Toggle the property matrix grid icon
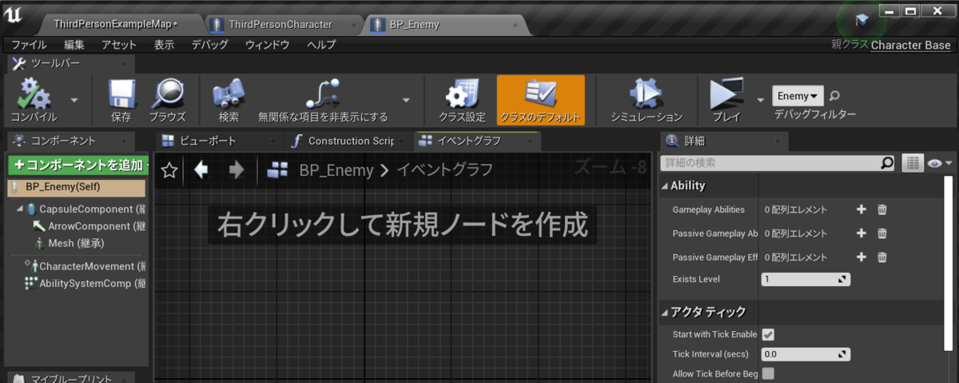 coord(912,163)
